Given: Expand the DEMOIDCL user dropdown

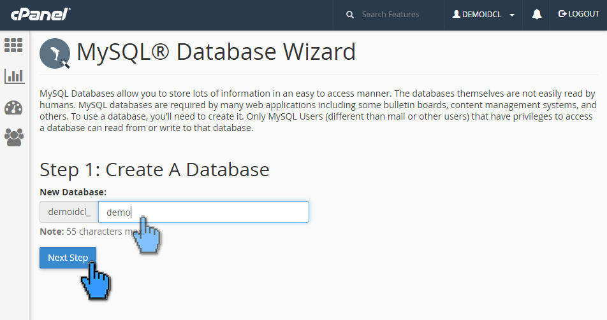Looking at the screenshot, I should [483, 15].
